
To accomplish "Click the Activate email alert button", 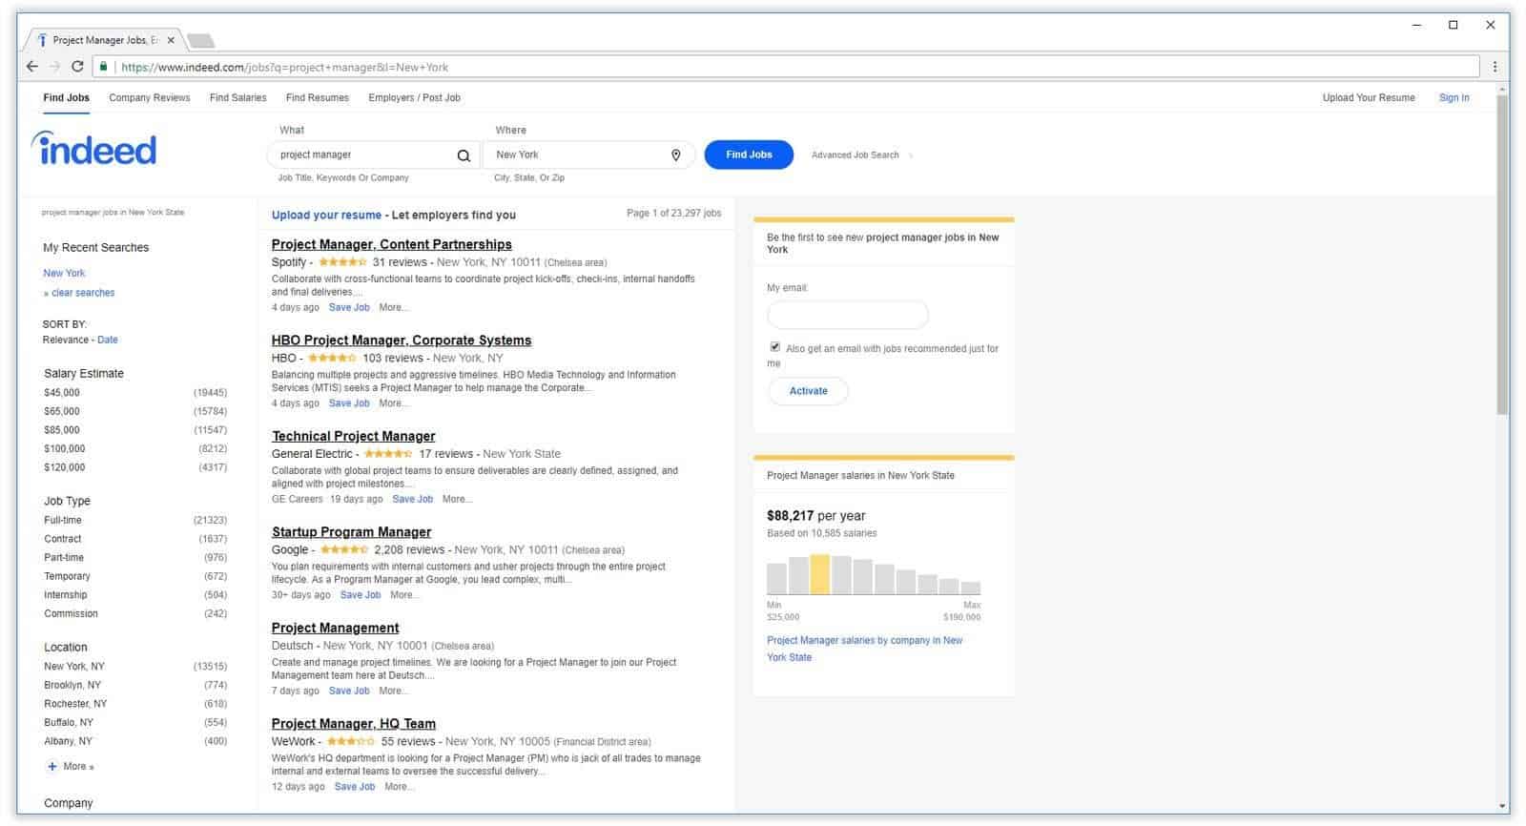I will pyautogui.click(x=808, y=391).
